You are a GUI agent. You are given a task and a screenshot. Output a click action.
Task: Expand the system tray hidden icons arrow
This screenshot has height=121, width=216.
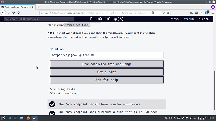click(195, 118)
